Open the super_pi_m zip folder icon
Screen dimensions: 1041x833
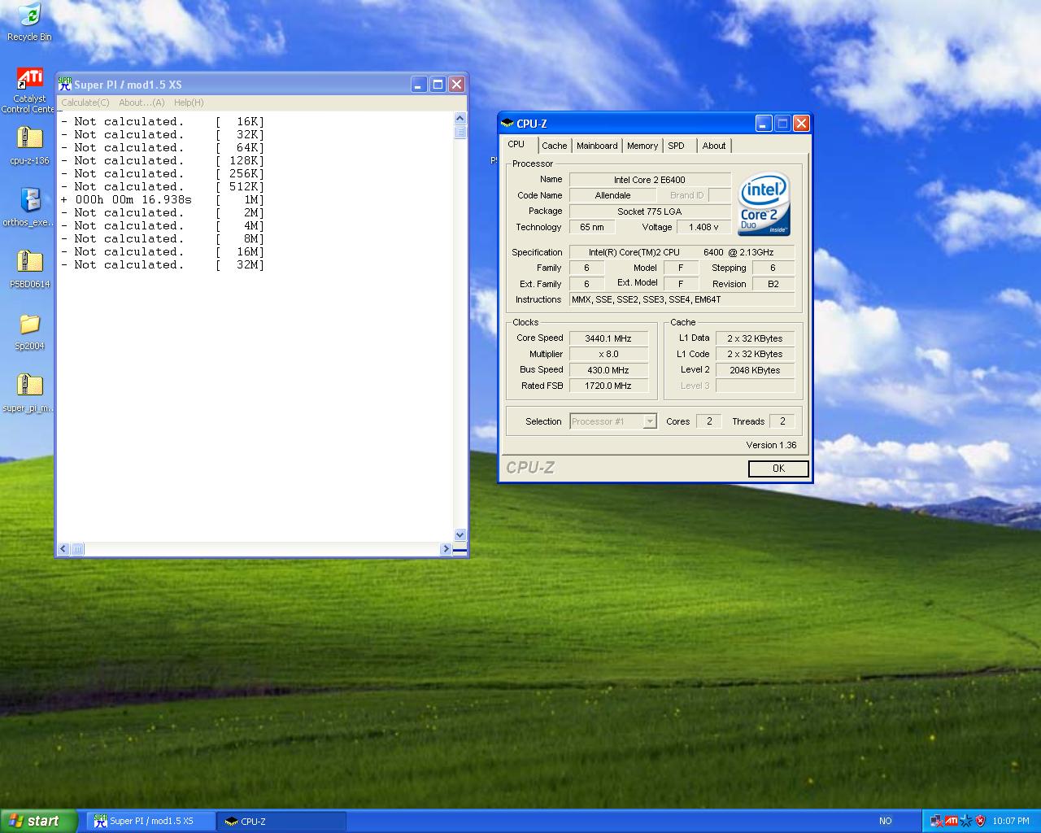coord(29,392)
